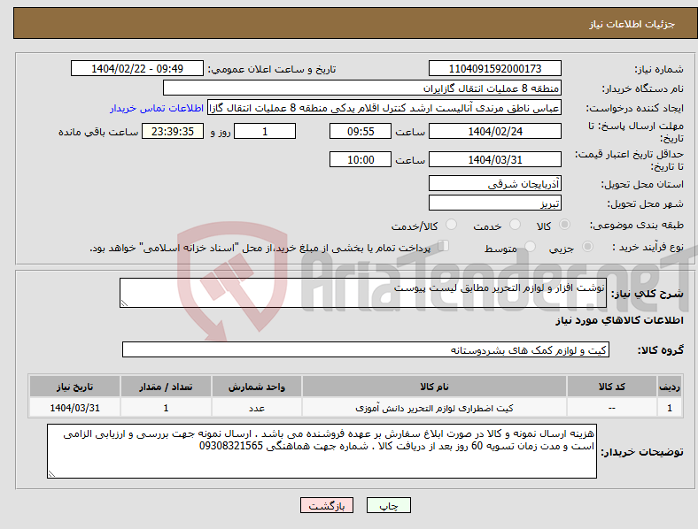This screenshot has width=698, height=529.
Task: Select the جزیی purchase type radio
Action: [x=587, y=247]
